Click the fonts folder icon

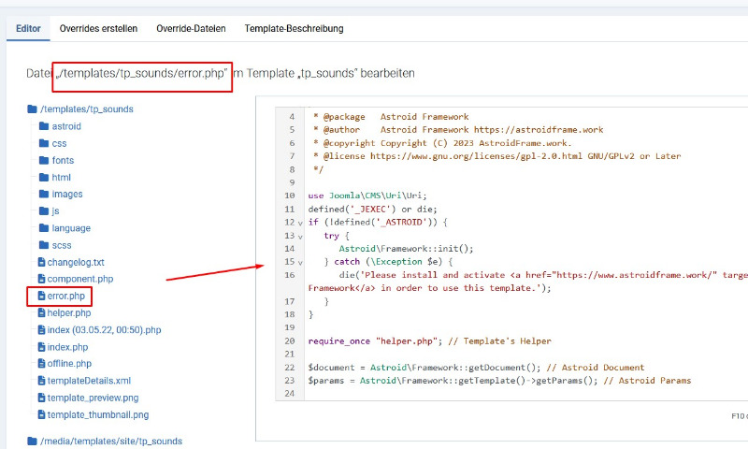pos(44,160)
